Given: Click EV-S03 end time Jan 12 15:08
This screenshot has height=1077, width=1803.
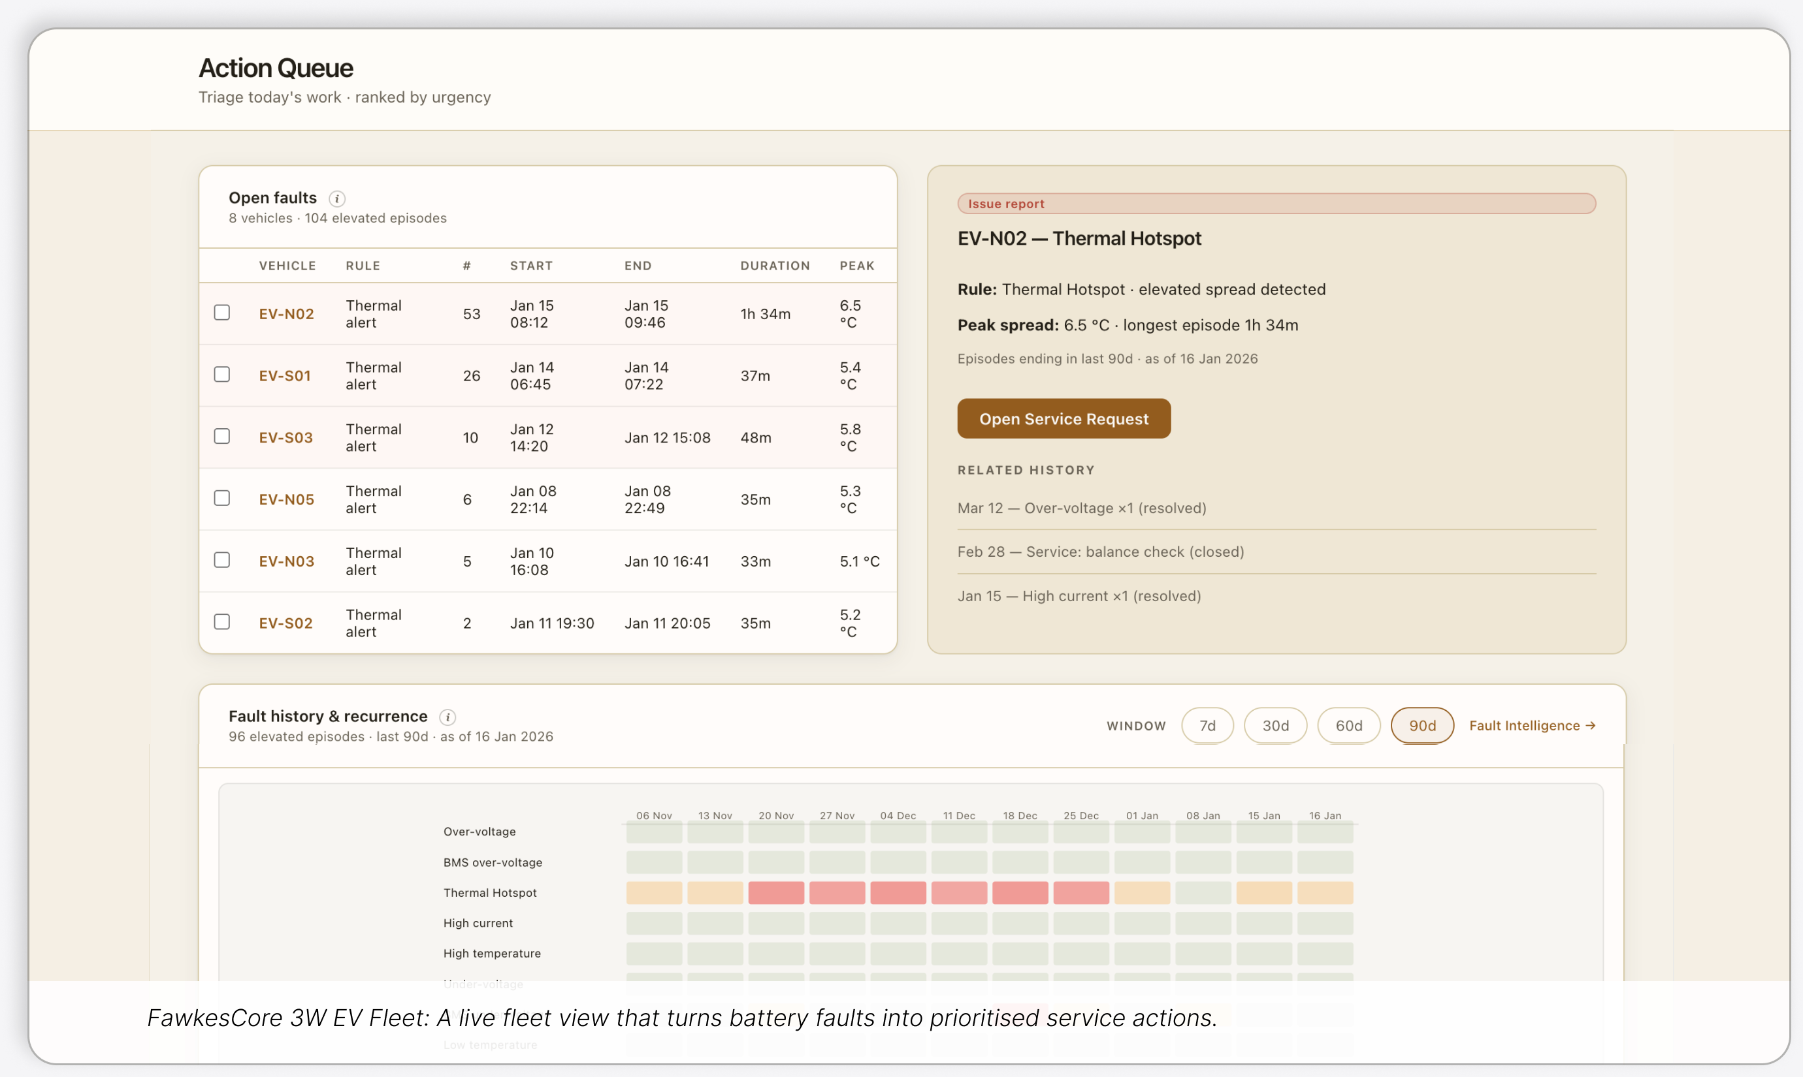Looking at the screenshot, I should pyautogui.click(x=668, y=437).
